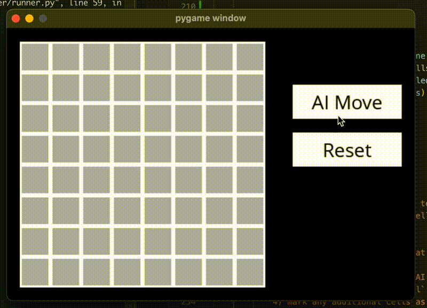Reveal cell in row 6, column 6
Image resolution: width=427 pixels, height=308 pixels.
coord(188,211)
